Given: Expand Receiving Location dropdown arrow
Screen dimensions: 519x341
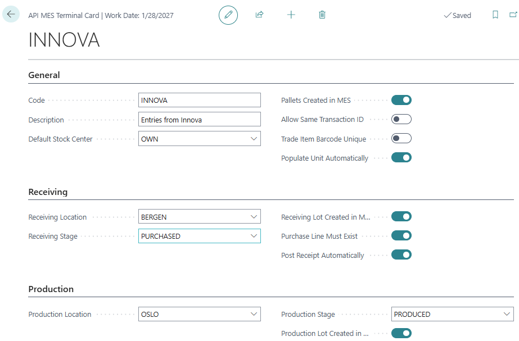Looking at the screenshot, I should 254,217.
